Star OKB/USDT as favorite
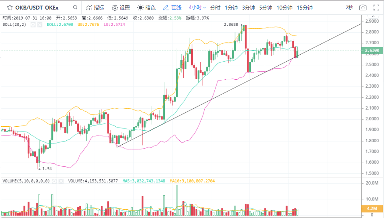384x218 pixels. [x=10, y=8]
